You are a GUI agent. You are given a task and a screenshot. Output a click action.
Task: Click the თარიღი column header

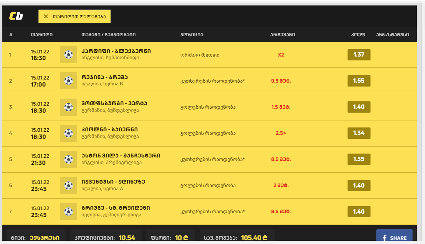pos(42,34)
